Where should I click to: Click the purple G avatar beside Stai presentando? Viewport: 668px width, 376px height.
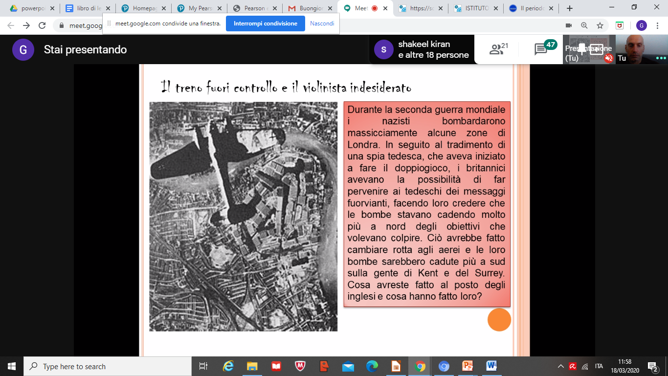(x=23, y=49)
